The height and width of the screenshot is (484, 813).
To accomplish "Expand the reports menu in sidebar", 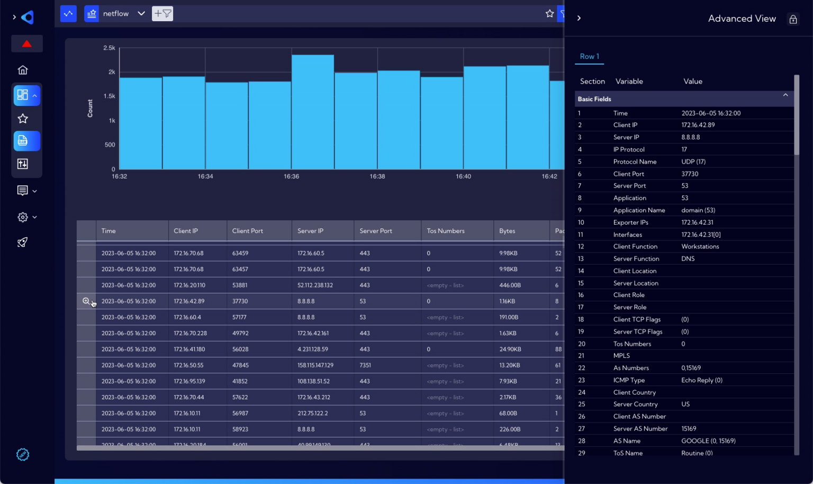I will click(26, 191).
